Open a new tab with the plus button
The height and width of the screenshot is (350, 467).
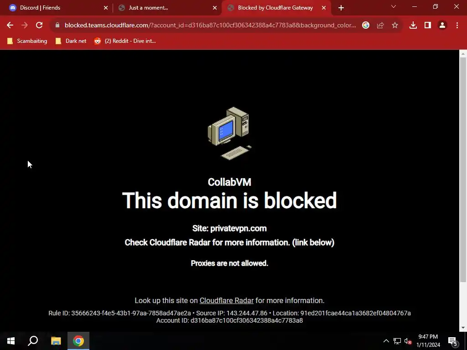coord(341,8)
